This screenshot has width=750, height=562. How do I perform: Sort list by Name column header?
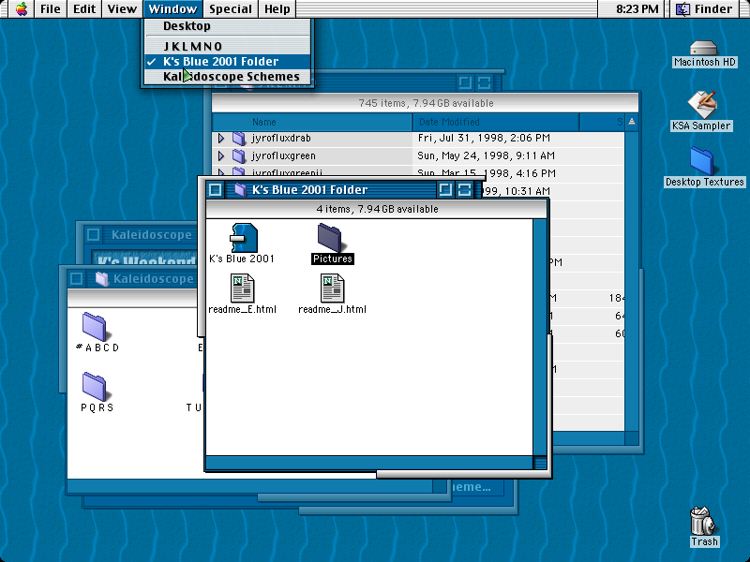[312, 122]
